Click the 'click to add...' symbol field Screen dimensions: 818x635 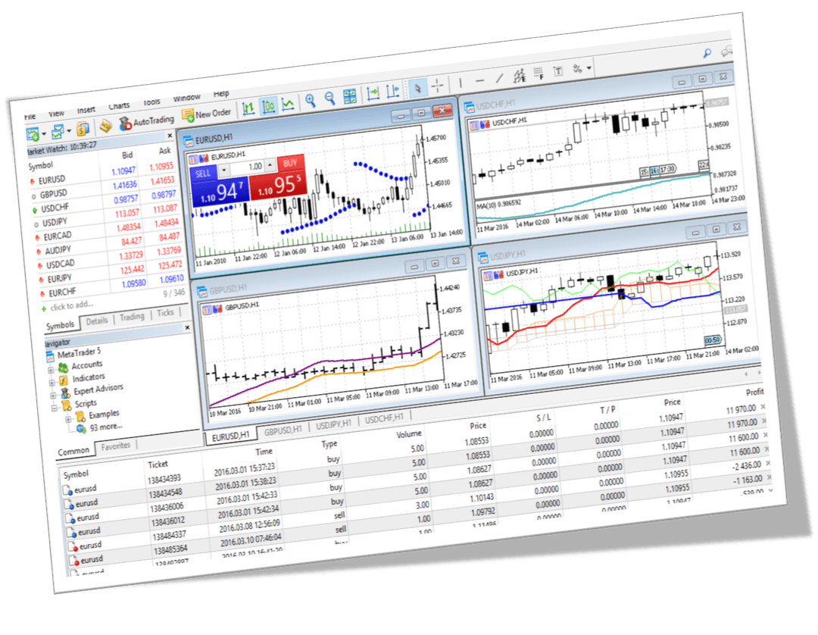tap(72, 305)
